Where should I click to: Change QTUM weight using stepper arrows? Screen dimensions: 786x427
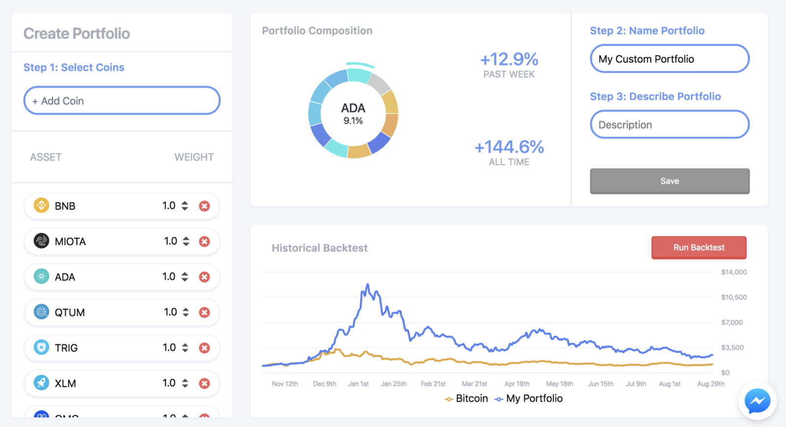pyautogui.click(x=186, y=312)
